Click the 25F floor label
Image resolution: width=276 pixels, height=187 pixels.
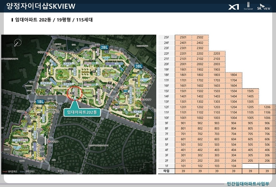167,37
